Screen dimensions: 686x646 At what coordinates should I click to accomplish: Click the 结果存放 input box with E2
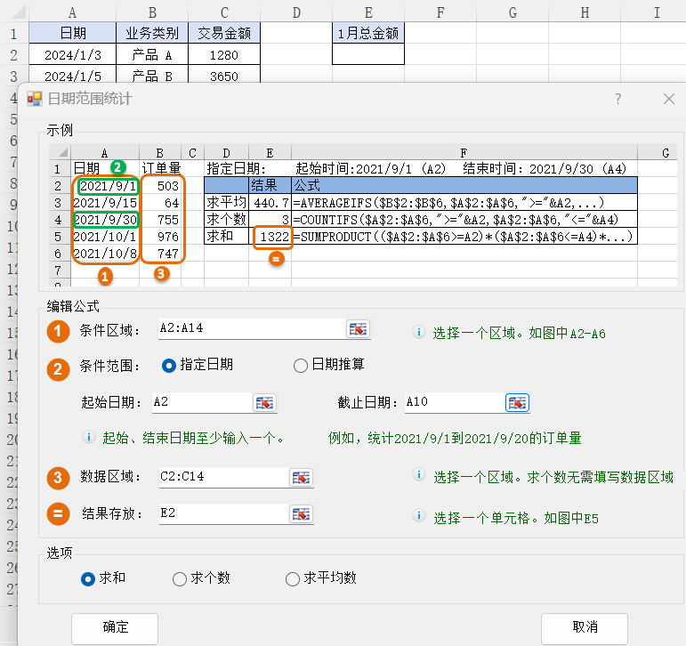coord(222,514)
